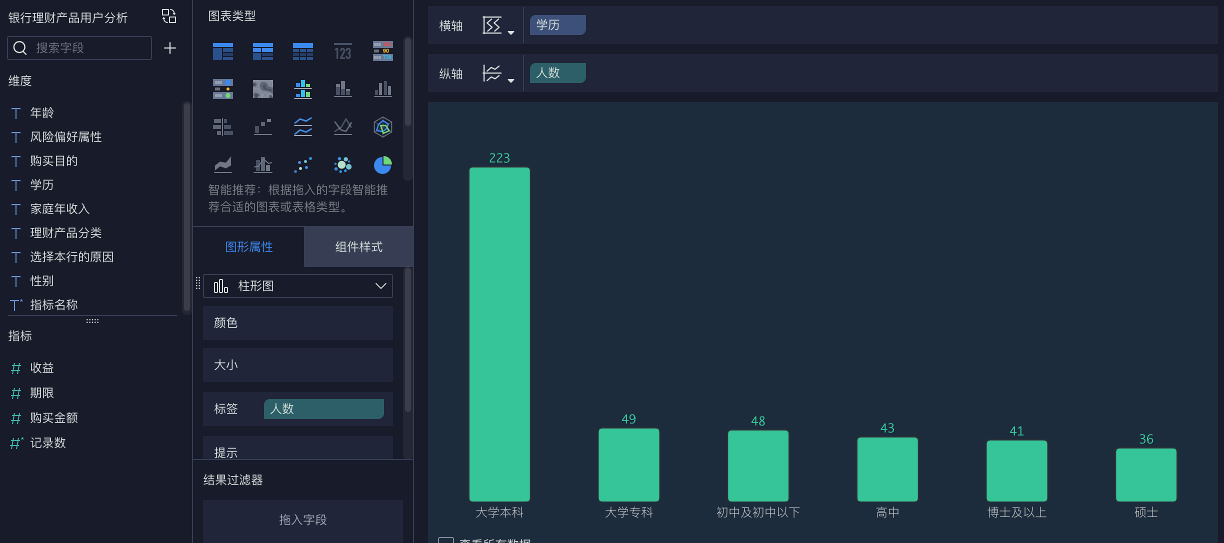
Task: Select the map chart type
Action: coord(263,89)
